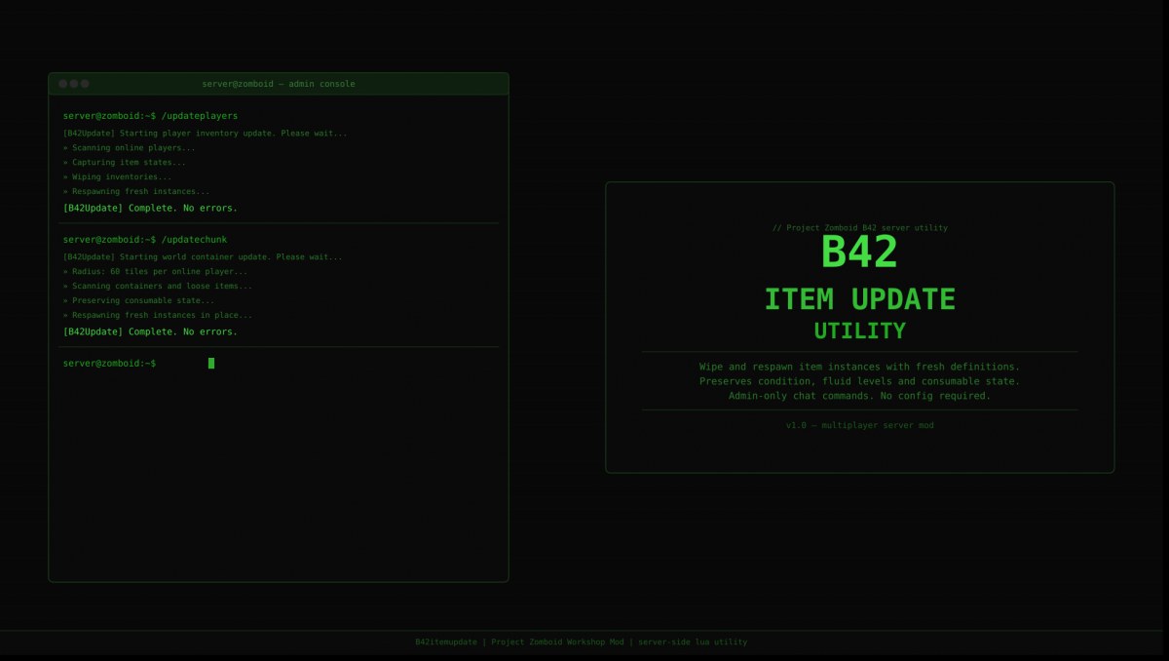Viewport: 1169px width, 661px height.
Task: Select 'Radius: 60 tiles per online player' line
Action: click(x=156, y=271)
